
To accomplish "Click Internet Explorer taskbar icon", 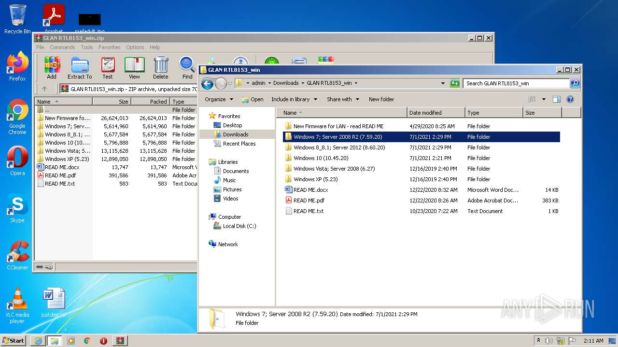I will click(38, 341).
